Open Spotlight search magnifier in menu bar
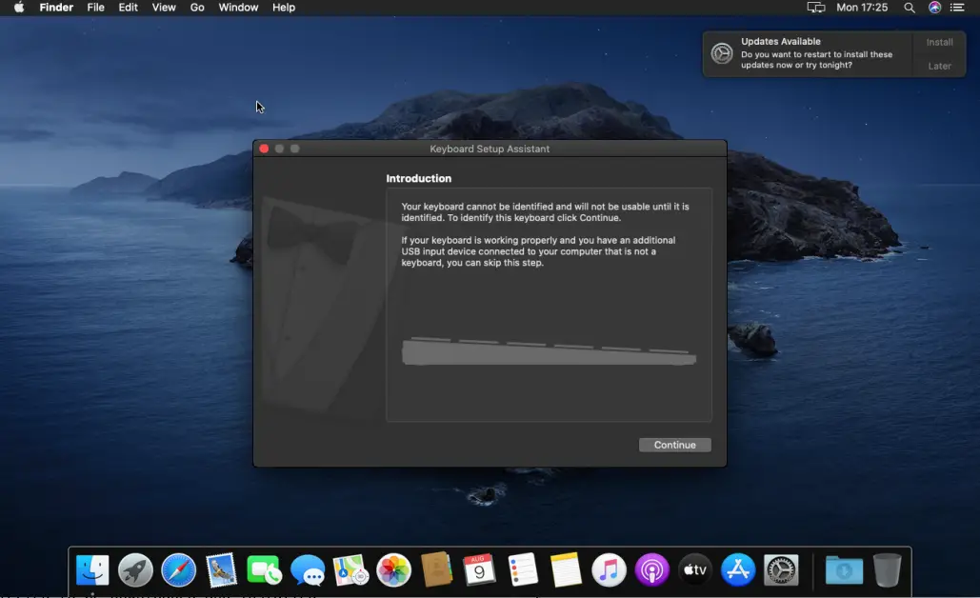 [910, 8]
